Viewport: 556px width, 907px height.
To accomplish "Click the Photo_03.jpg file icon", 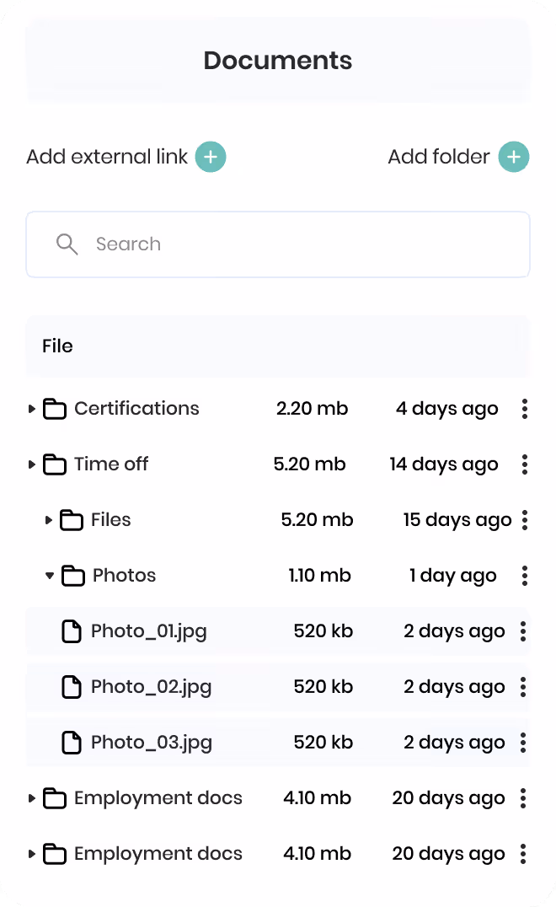I will (72, 742).
